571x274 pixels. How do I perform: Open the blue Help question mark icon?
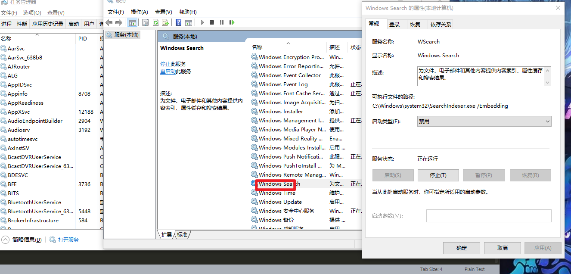(x=178, y=22)
